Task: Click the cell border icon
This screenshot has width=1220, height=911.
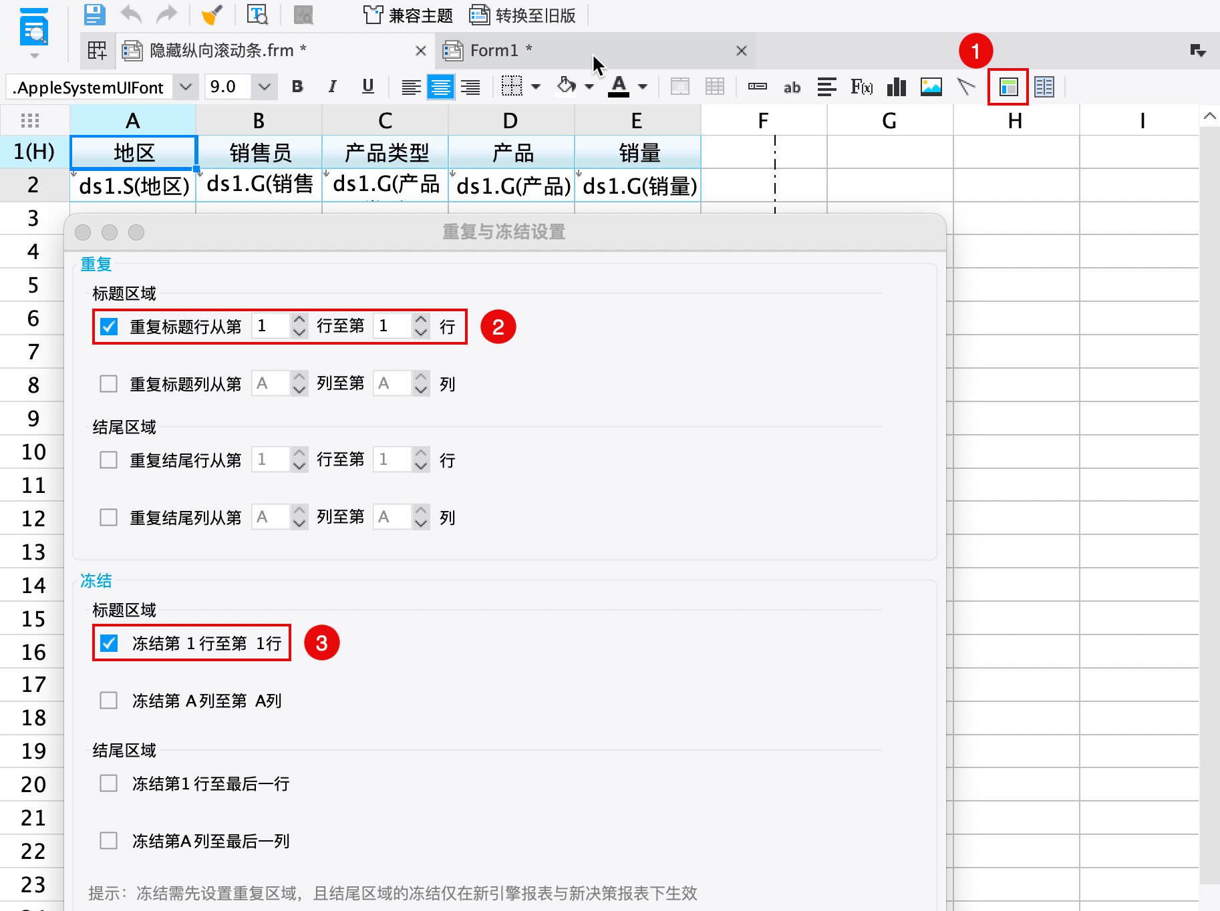Action: [x=512, y=87]
